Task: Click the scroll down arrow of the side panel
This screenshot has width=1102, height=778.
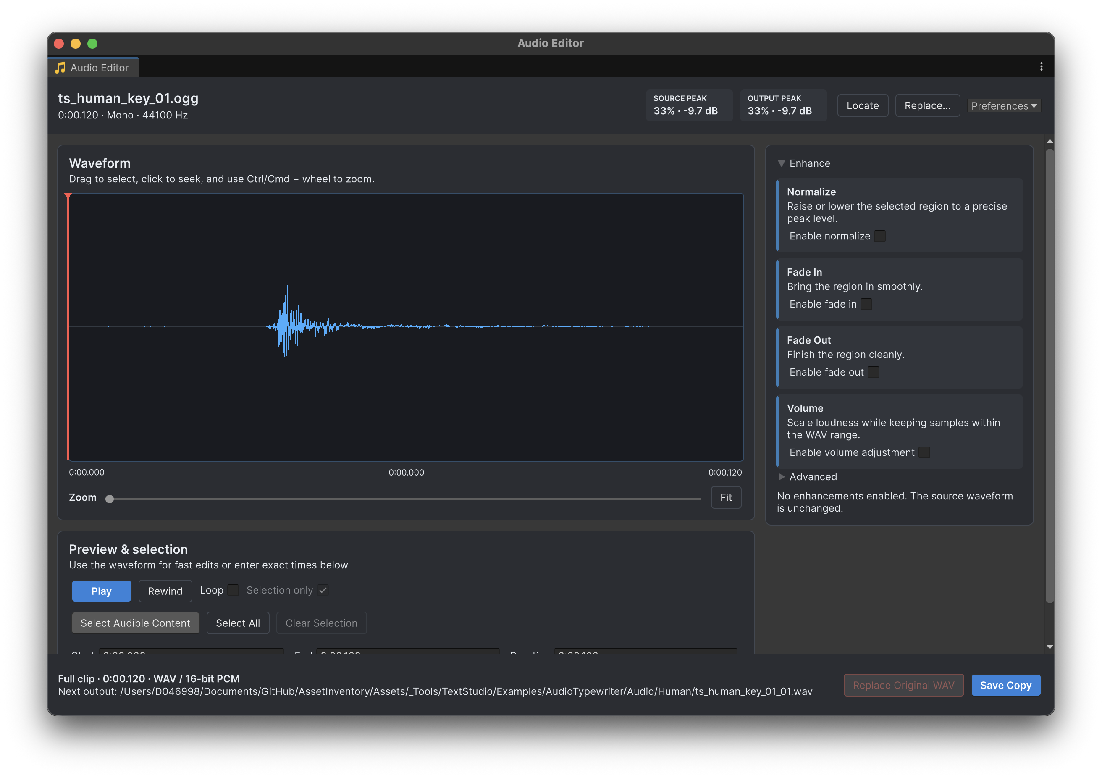Action: point(1050,647)
